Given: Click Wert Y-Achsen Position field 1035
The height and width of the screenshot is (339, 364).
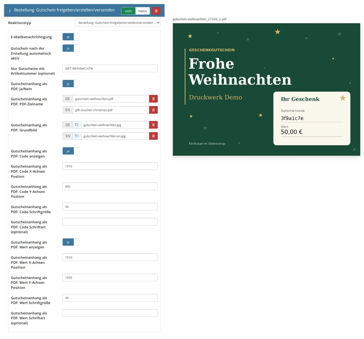Looking at the screenshot, I should [x=110, y=278].
